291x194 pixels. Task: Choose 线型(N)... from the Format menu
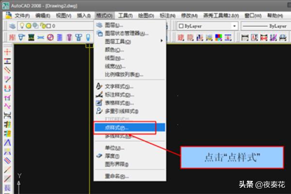pos(130,58)
